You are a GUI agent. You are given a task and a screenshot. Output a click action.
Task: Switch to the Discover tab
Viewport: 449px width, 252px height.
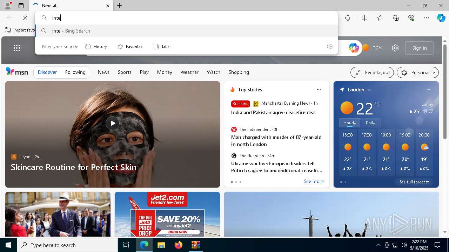coord(47,72)
